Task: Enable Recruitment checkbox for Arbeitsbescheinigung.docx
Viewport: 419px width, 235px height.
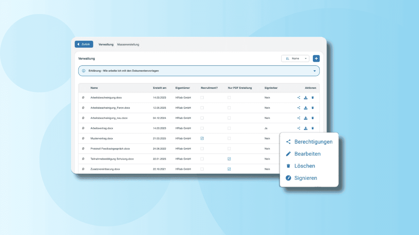Action: [x=202, y=98]
